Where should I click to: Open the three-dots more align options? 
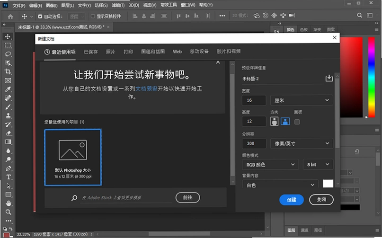222,16
